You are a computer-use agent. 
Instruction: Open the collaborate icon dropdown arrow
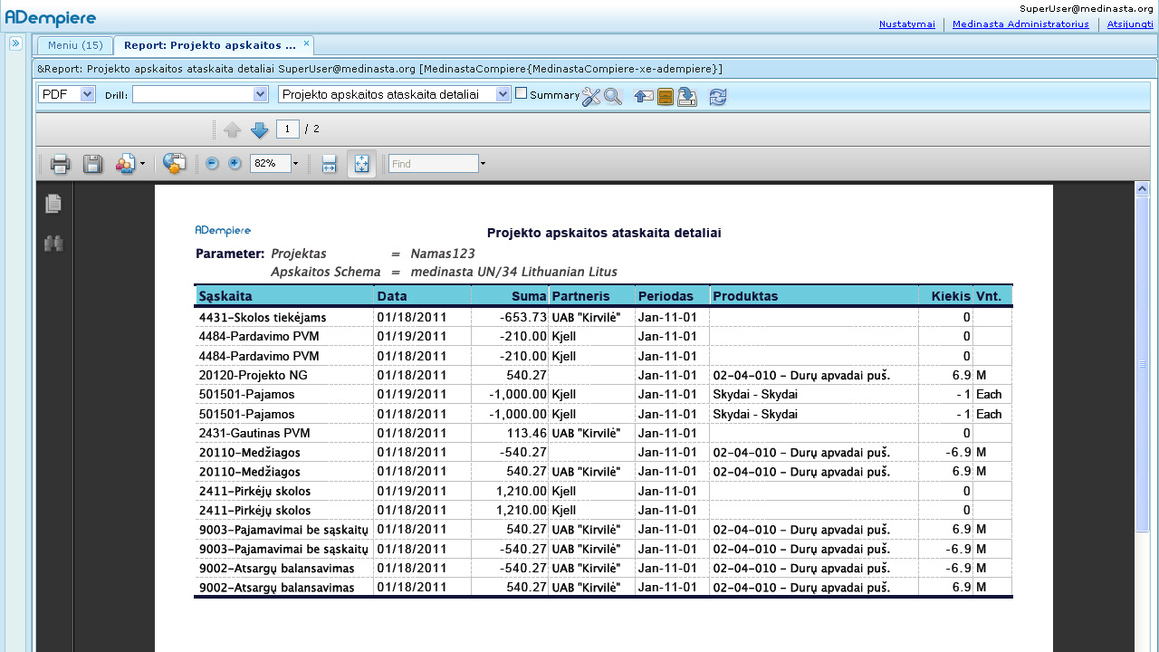pos(142,164)
